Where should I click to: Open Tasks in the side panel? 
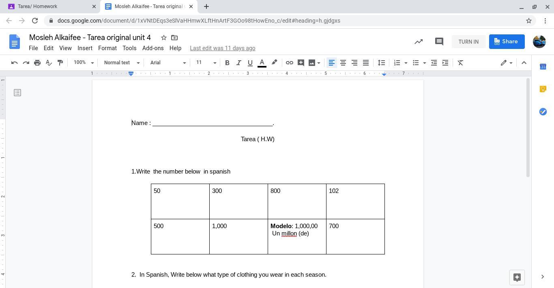543,112
